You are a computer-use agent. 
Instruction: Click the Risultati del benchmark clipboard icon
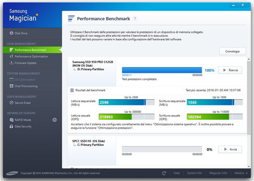coord(72,90)
